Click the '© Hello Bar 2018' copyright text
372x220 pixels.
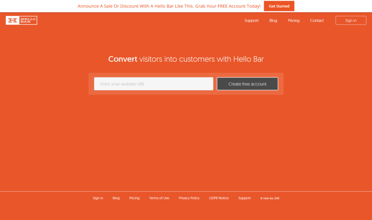coord(270,198)
